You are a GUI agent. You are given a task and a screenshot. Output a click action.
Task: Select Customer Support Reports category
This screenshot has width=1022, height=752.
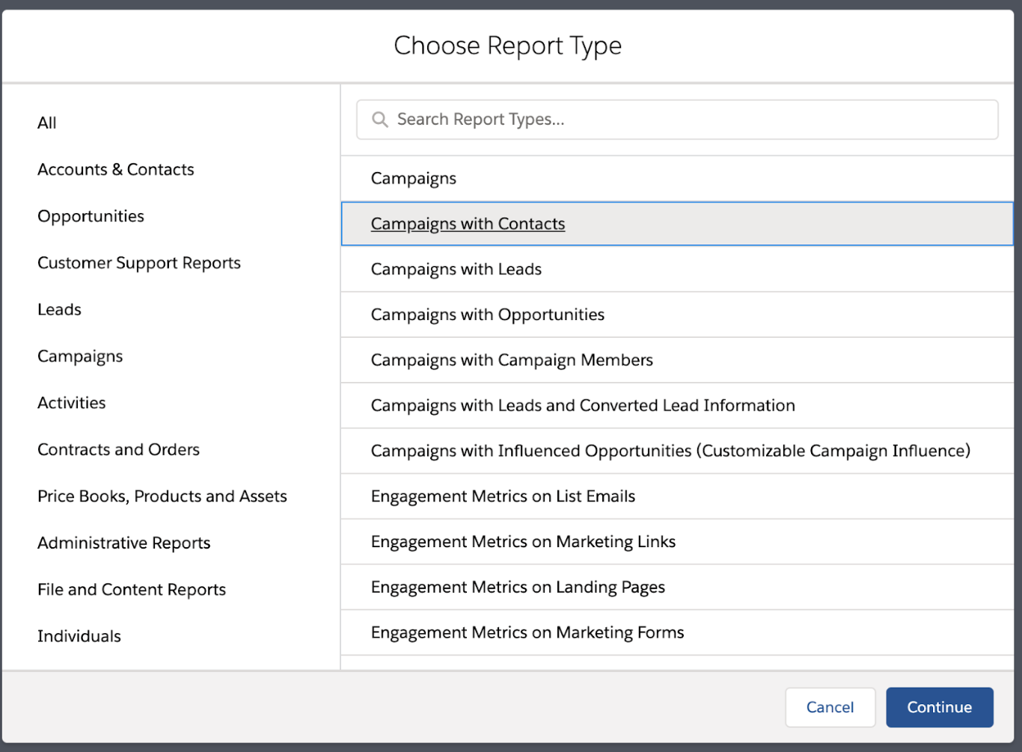pos(139,263)
